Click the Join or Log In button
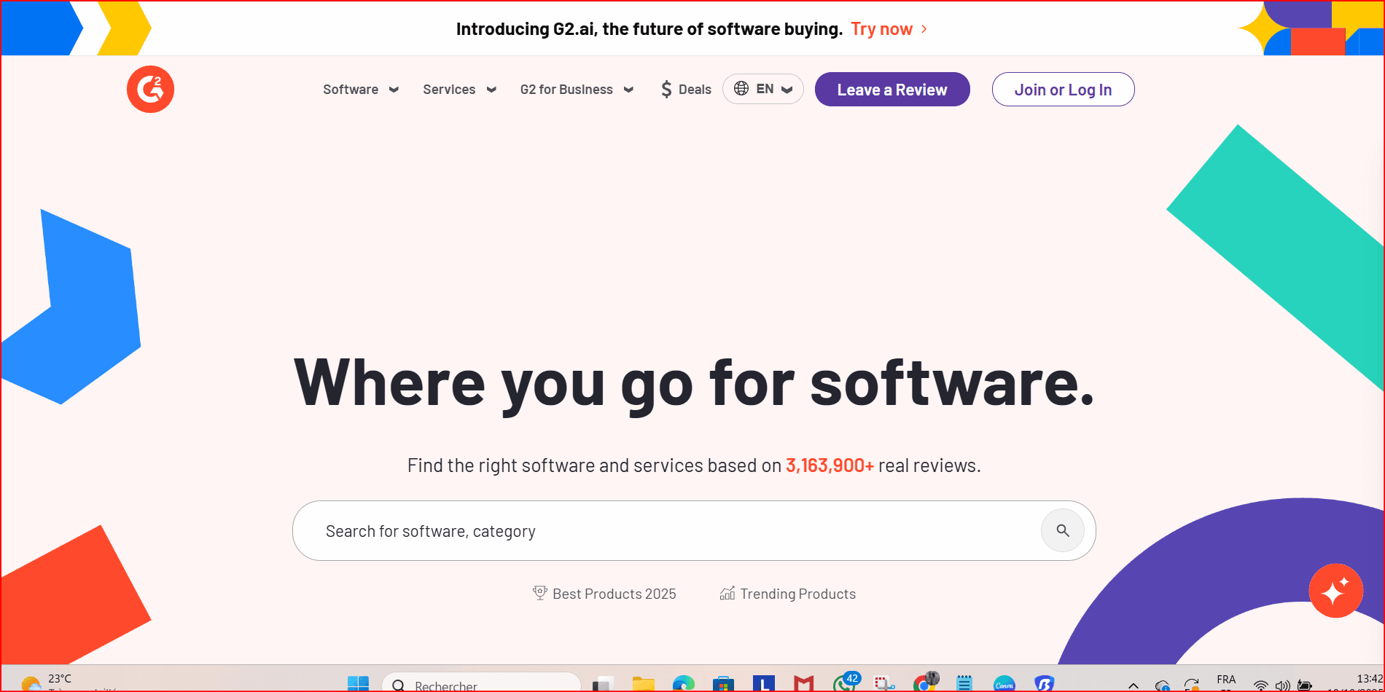The width and height of the screenshot is (1385, 692). pyautogui.click(x=1063, y=90)
